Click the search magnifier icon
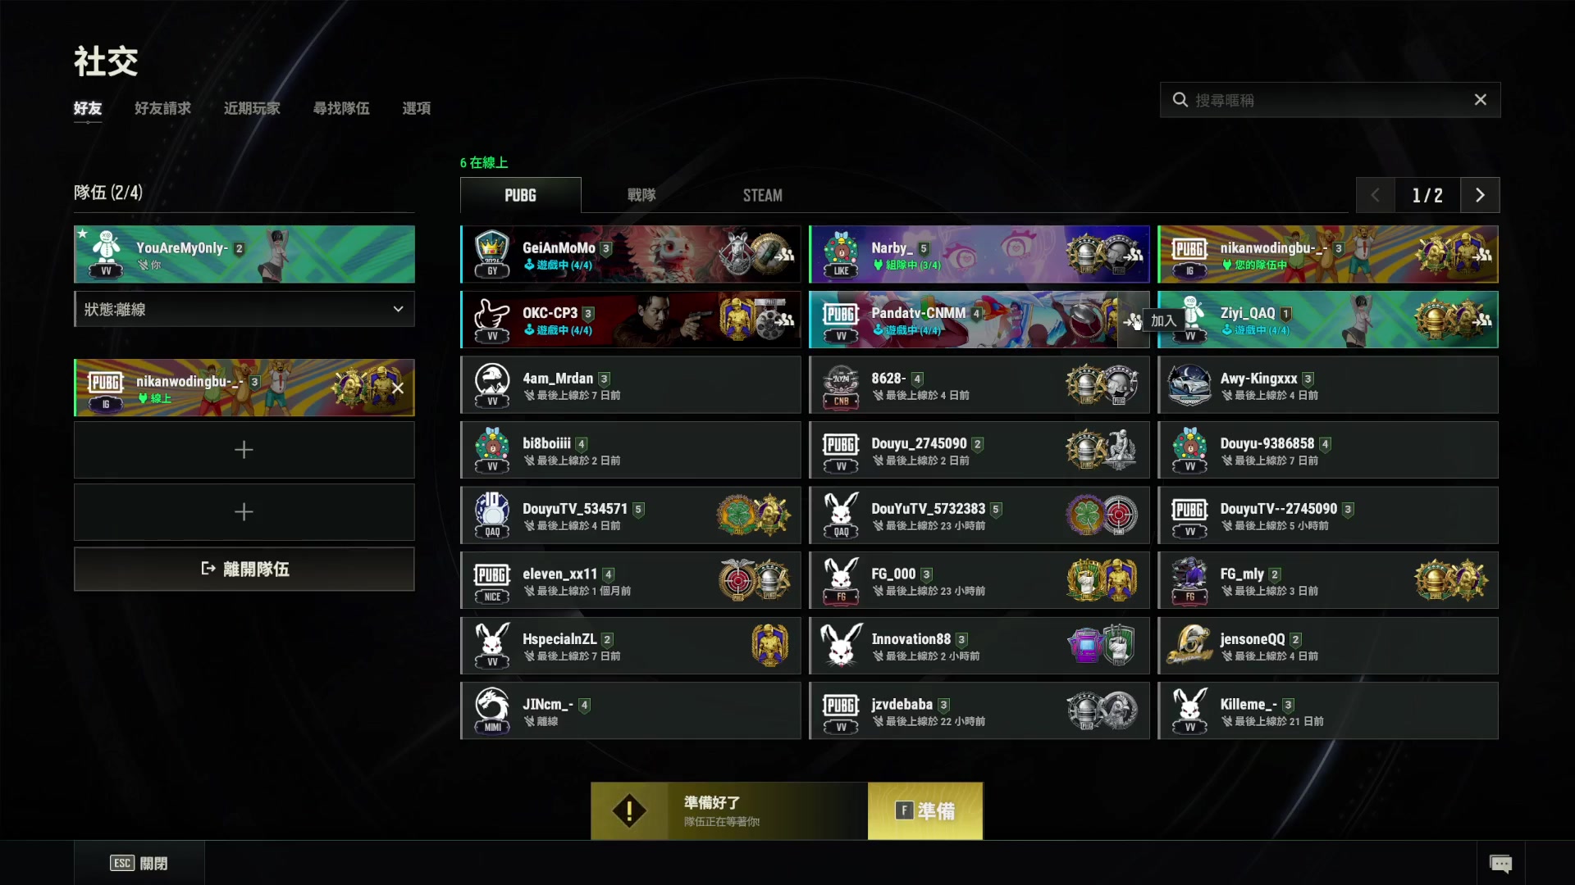The width and height of the screenshot is (1575, 885). coord(1180,100)
